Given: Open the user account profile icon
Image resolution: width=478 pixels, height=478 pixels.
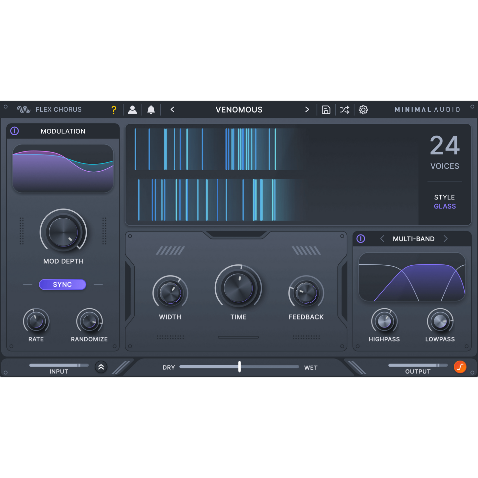Looking at the screenshot, I should point(132,110).
